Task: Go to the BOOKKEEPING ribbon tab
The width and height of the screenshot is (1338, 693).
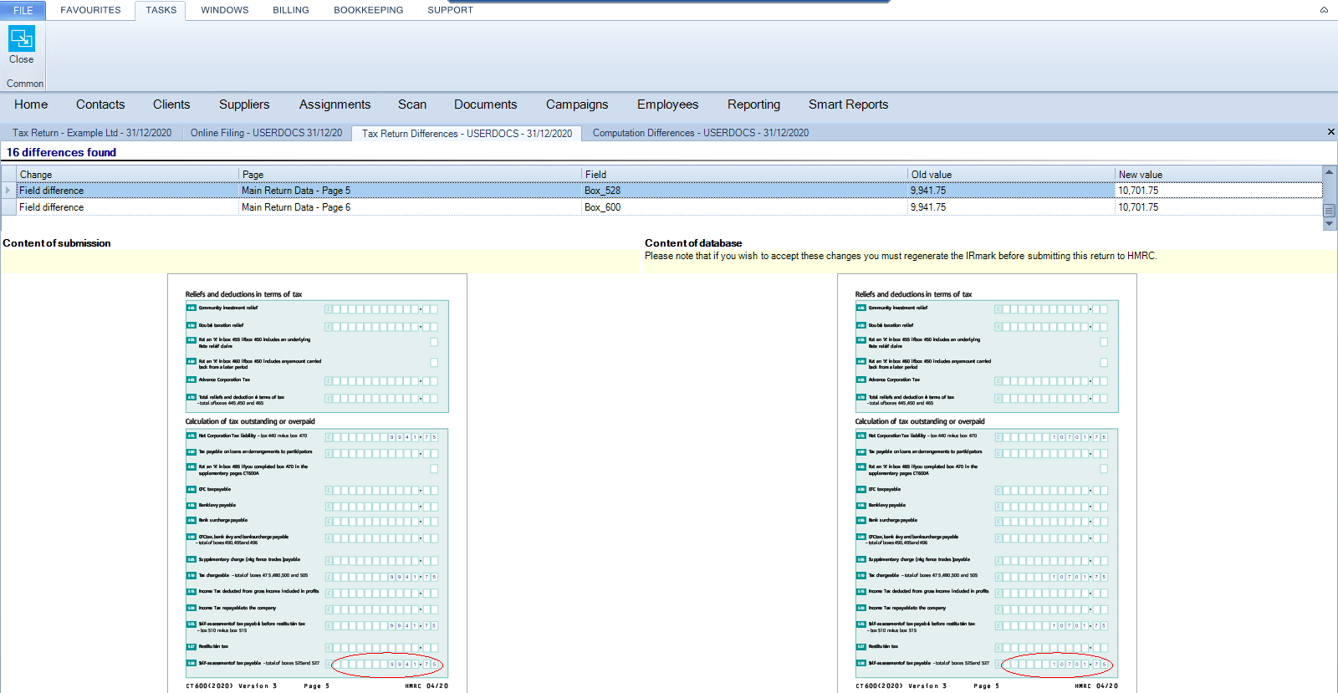Action: [x=368, y=10]
